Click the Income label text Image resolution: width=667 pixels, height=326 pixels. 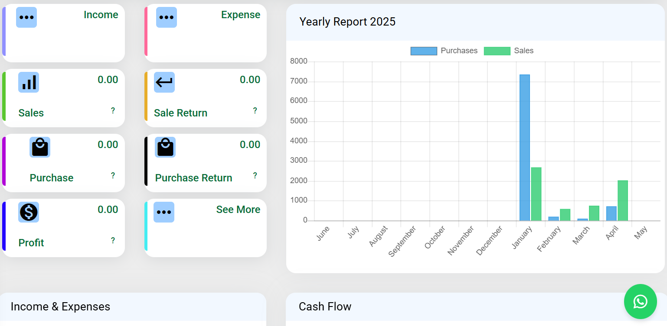101,15
